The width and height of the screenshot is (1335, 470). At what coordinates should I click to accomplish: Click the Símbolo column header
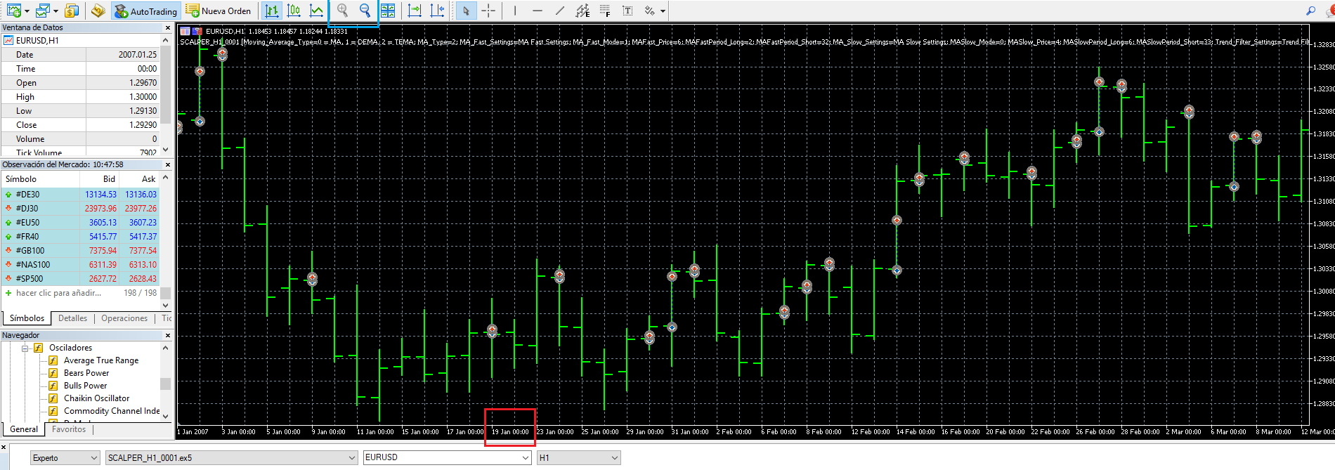coord(21,179)
